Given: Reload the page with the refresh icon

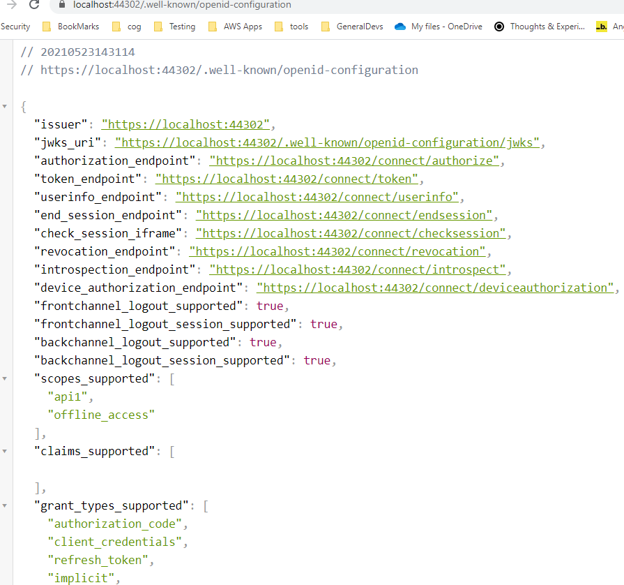Looking at the screenshot, I should [x=34, y=5].
